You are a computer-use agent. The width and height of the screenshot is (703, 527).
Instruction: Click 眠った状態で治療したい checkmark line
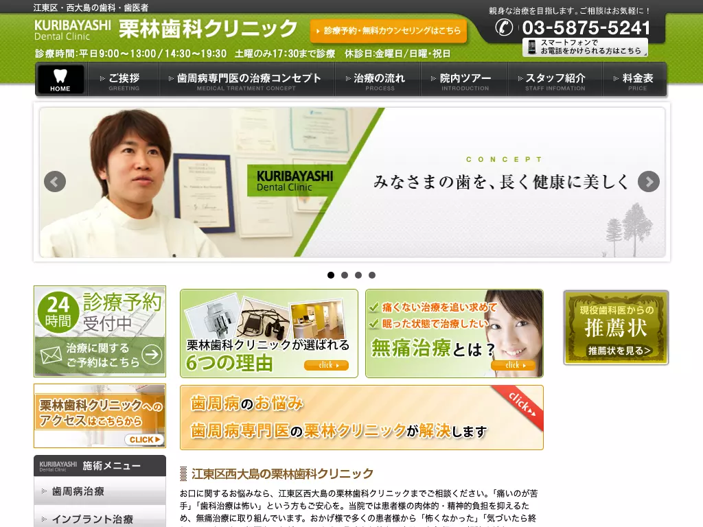pyautogui.click(x=428, y=324)
